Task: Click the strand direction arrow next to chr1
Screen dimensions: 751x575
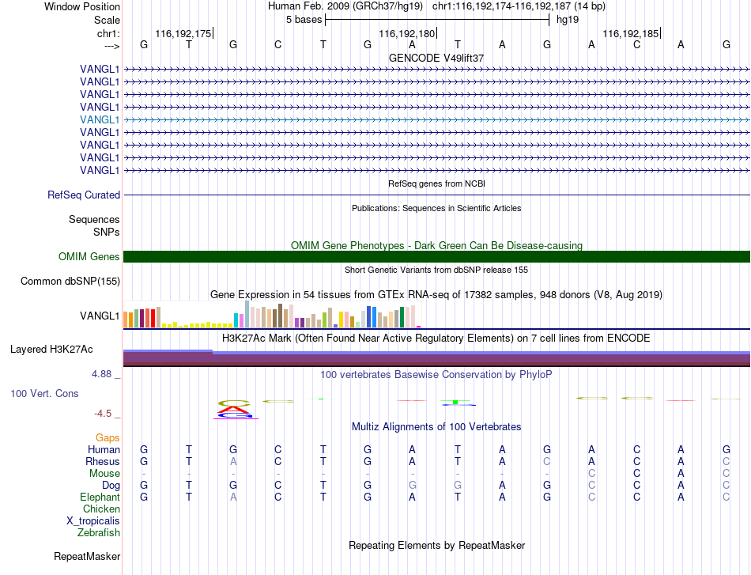Action: click(112, 46)
